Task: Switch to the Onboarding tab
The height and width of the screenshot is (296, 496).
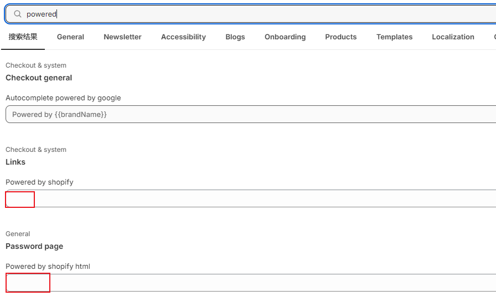Action: 285,37
